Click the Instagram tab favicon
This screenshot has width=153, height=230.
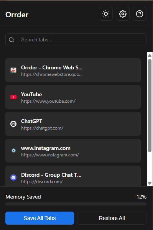click(13, 151)
